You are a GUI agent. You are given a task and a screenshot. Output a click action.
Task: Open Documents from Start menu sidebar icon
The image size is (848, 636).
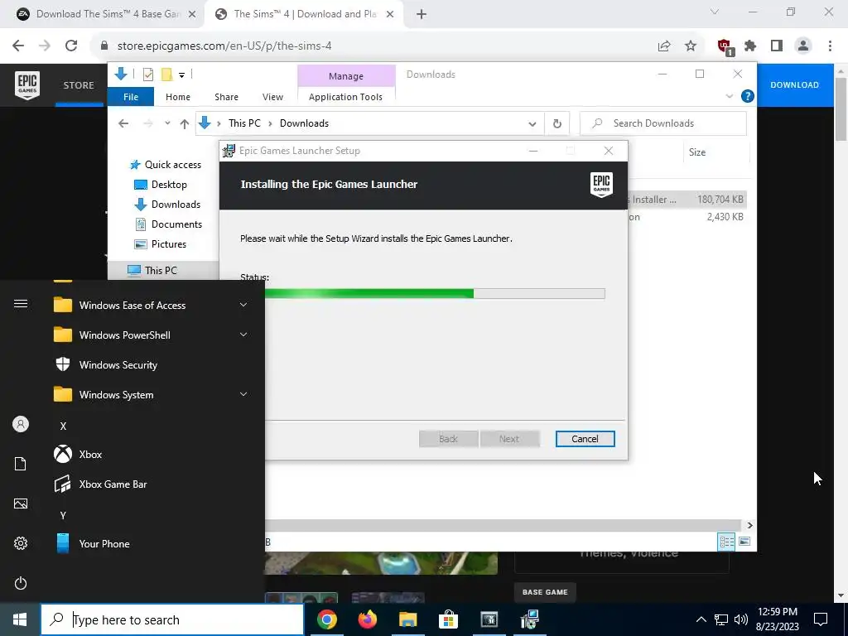[21, 464]
